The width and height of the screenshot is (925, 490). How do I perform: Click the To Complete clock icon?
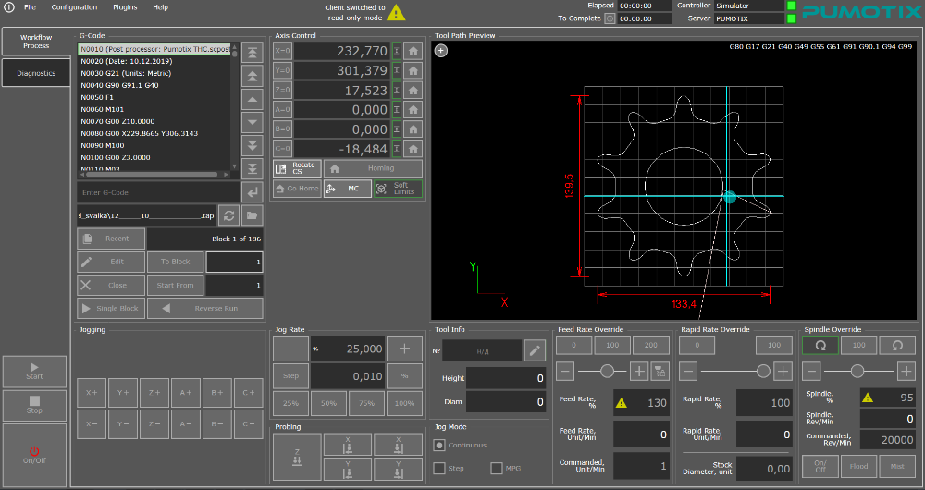click(x=610, y=18)
